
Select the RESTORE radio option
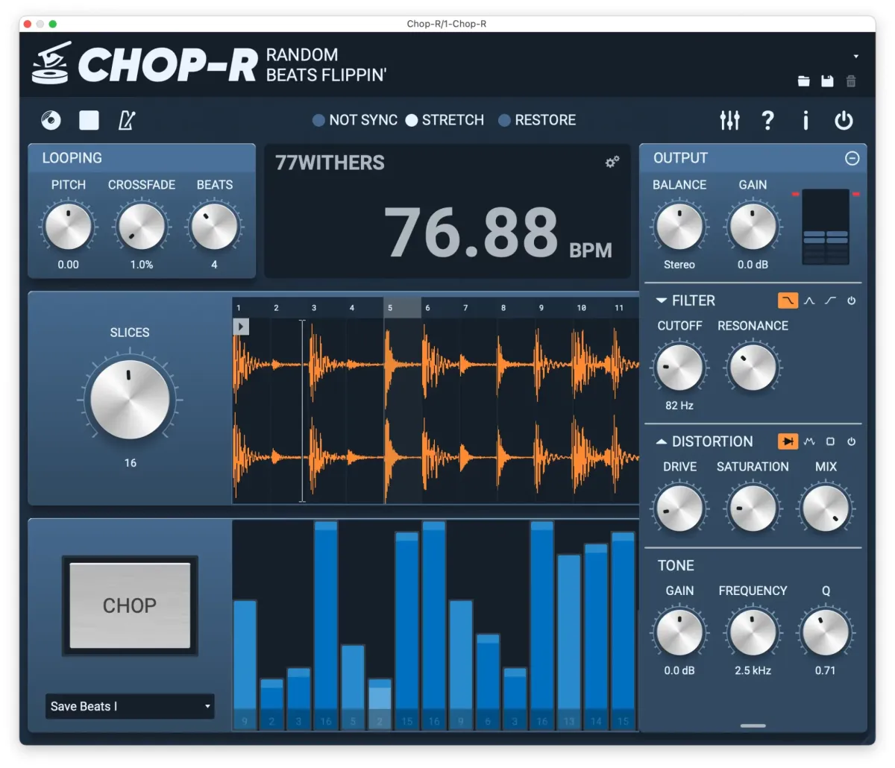pos(537,120)
